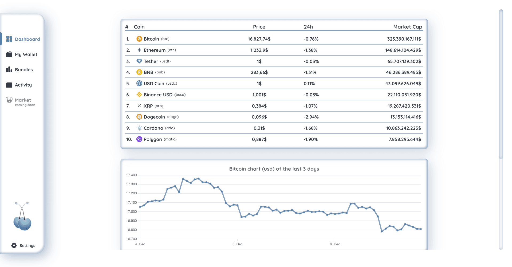Click Tether market cap 65.707.139.302$
The image size is (512, 267).
point(404,61)
